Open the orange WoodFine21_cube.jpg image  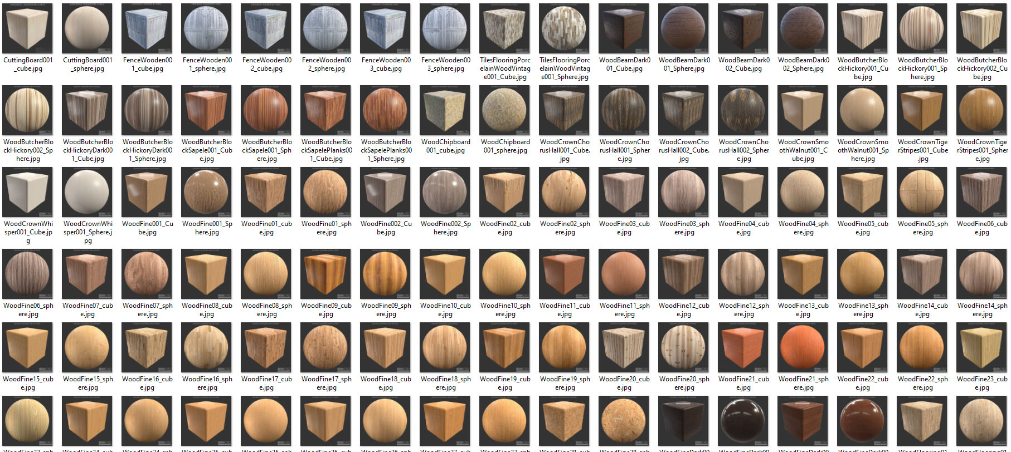[743, 347]
